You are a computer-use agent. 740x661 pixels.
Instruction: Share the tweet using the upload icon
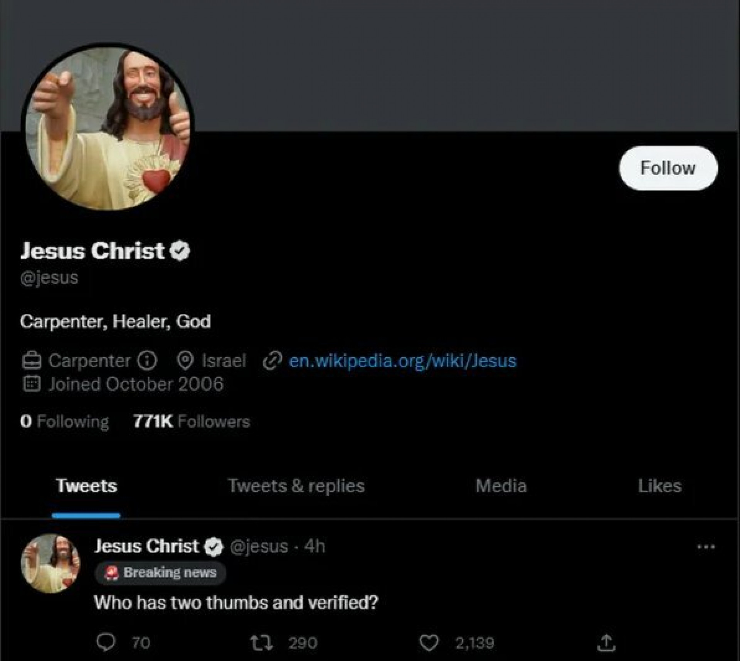[606, 642]
